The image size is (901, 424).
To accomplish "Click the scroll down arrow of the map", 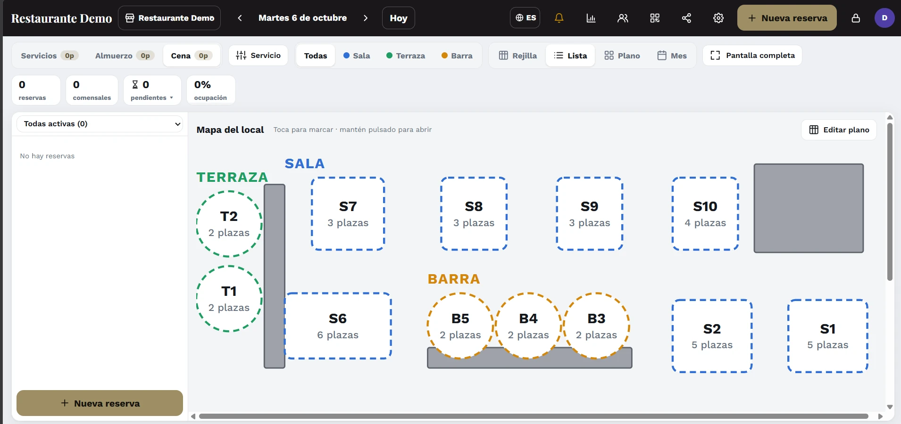I will click(x=890, y=407).
